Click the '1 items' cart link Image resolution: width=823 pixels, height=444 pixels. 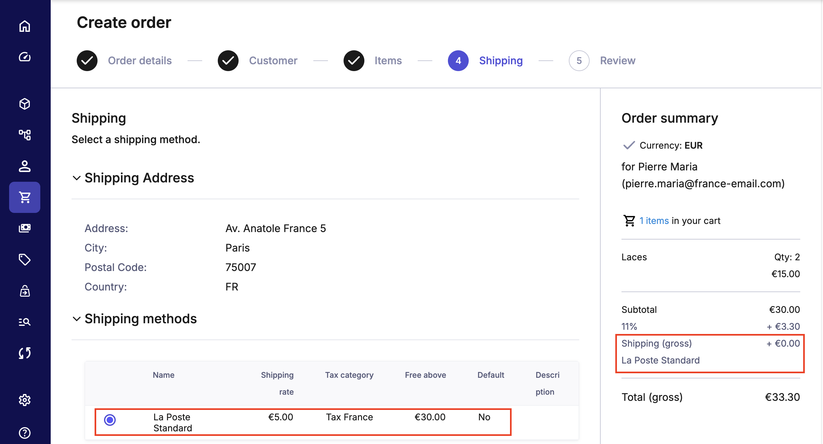[x=654, y=221]
